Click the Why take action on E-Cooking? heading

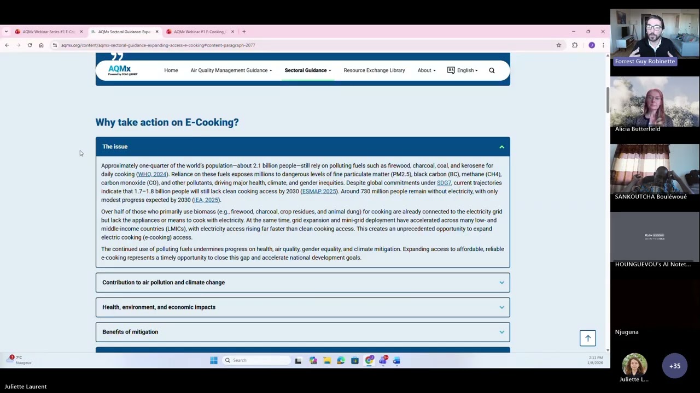coord(167,122)
